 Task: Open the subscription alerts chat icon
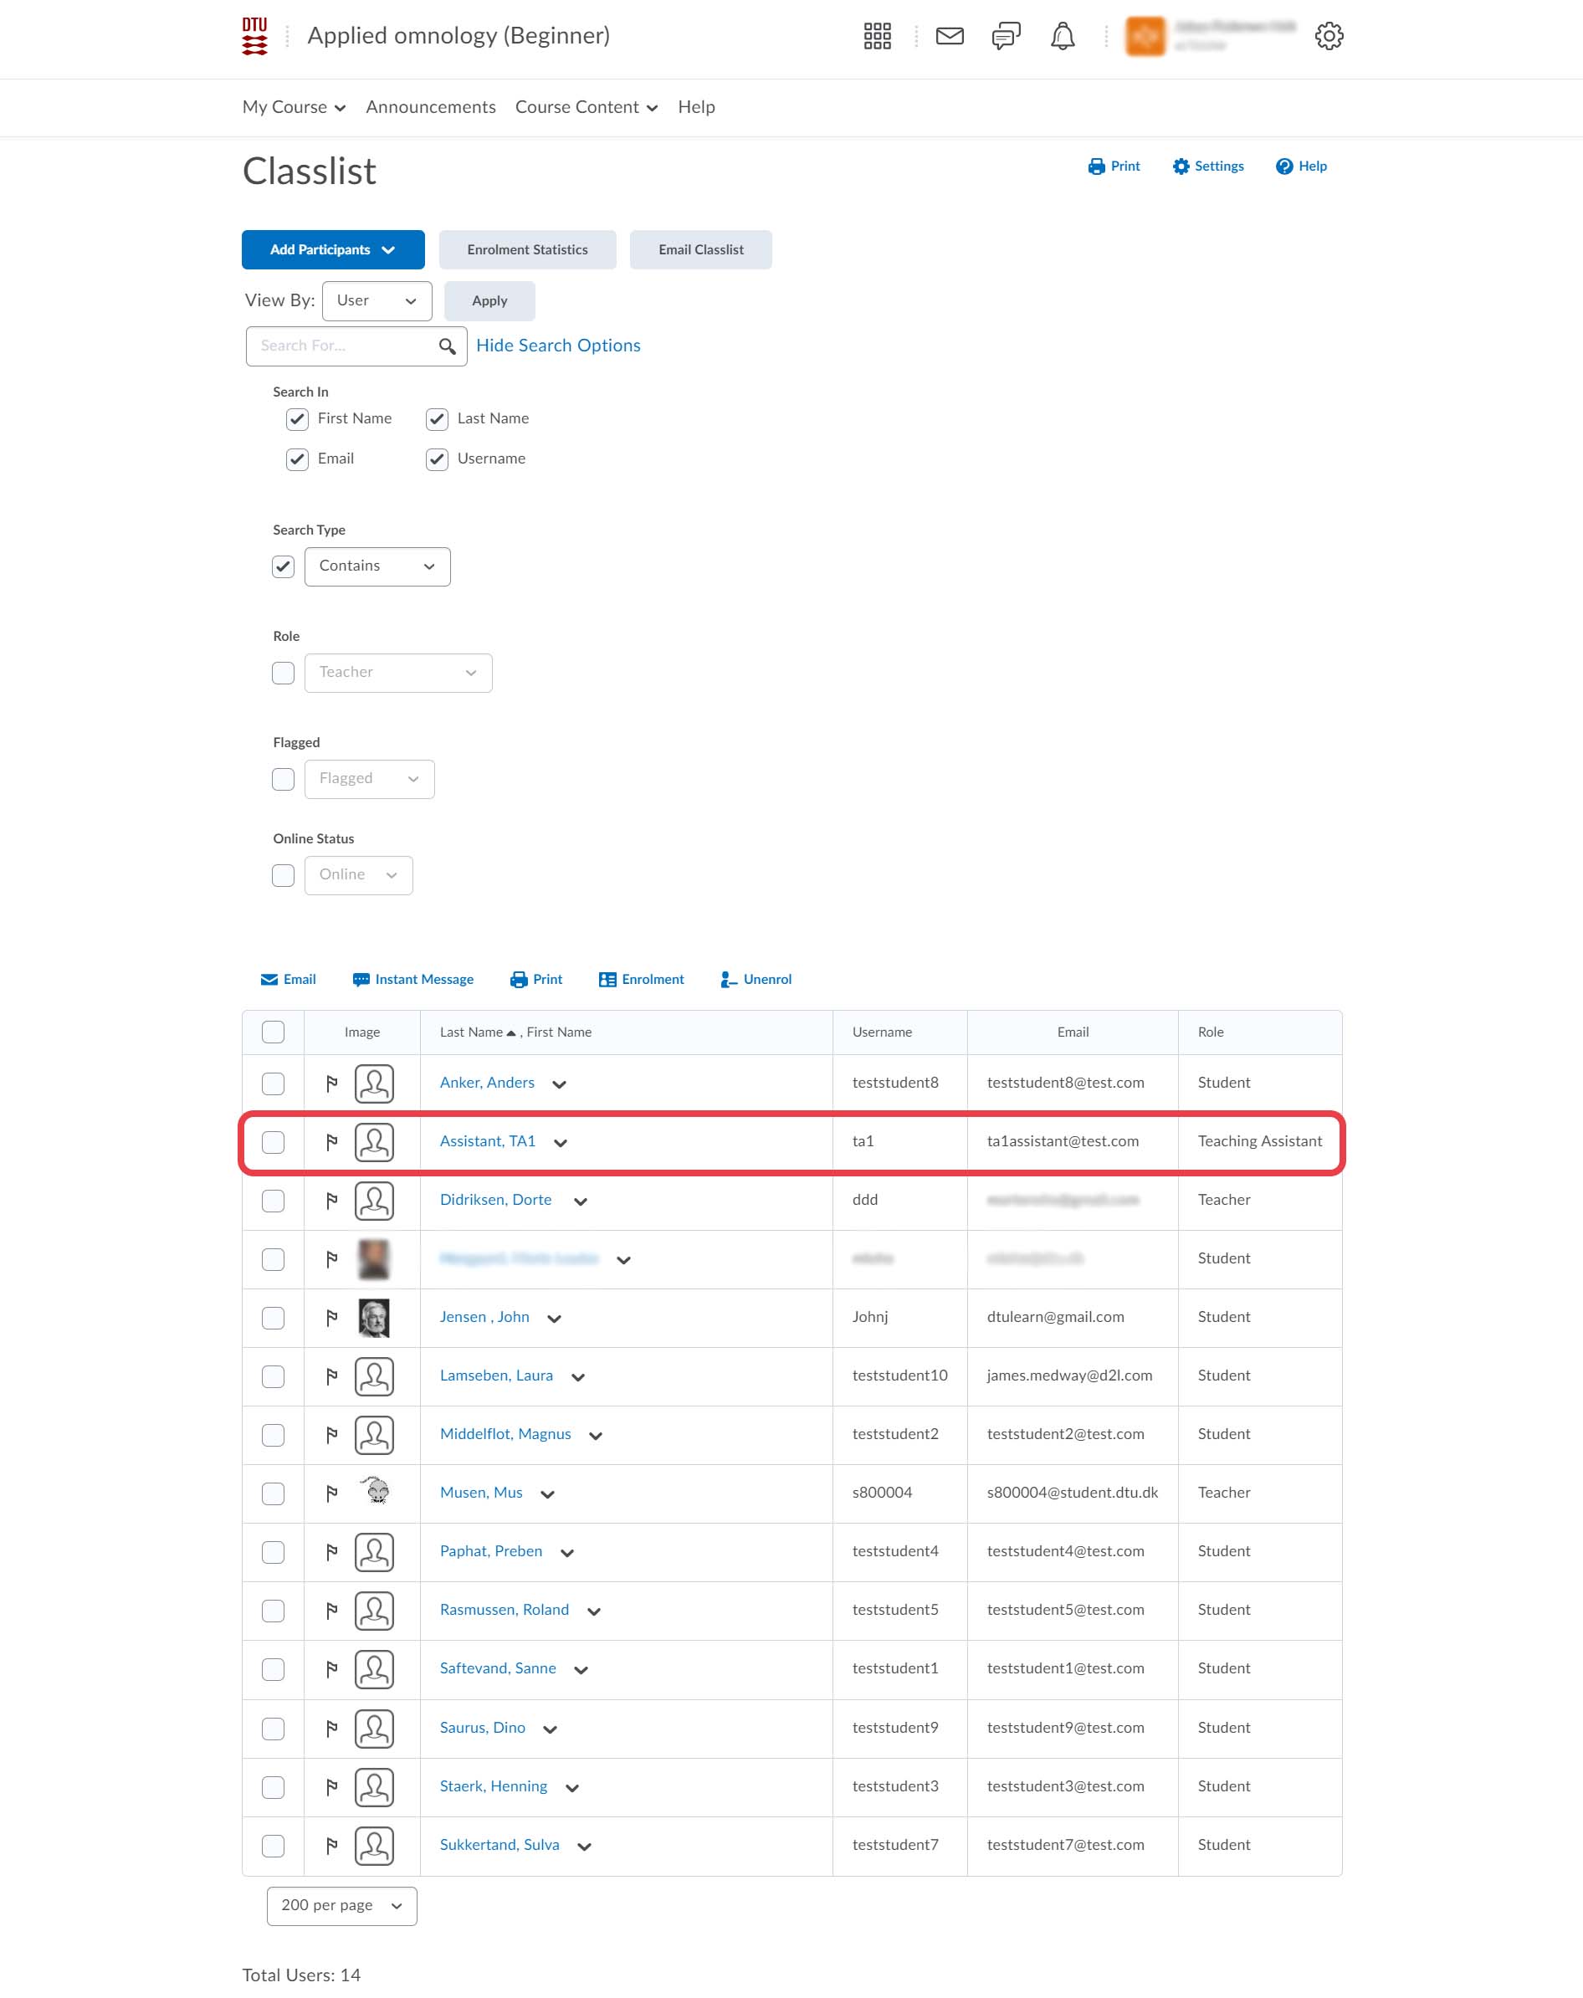click(1006, 36)
